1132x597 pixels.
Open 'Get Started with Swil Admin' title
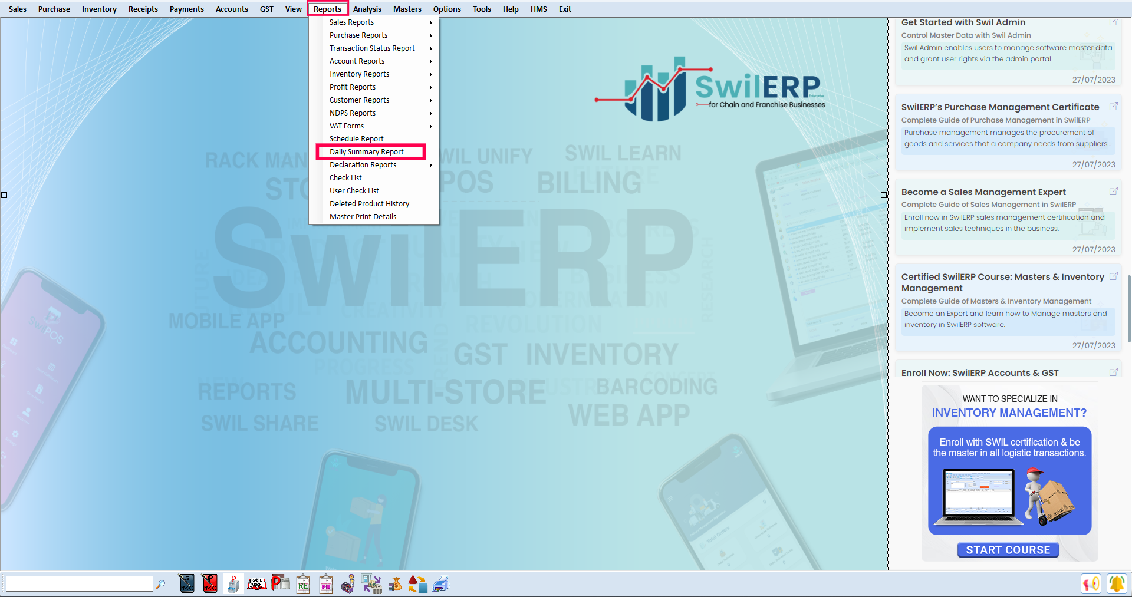[963, 22]
